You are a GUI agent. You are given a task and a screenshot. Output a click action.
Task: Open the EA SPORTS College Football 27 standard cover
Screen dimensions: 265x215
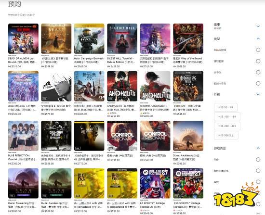pos(155,183)
